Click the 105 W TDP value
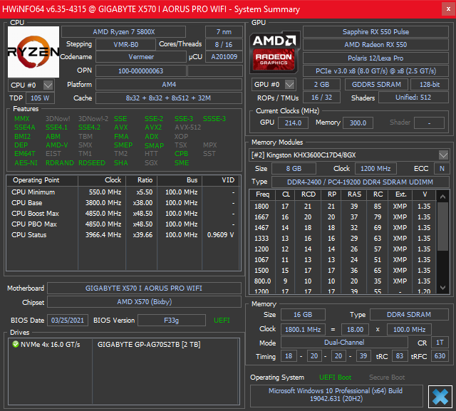 40,98
